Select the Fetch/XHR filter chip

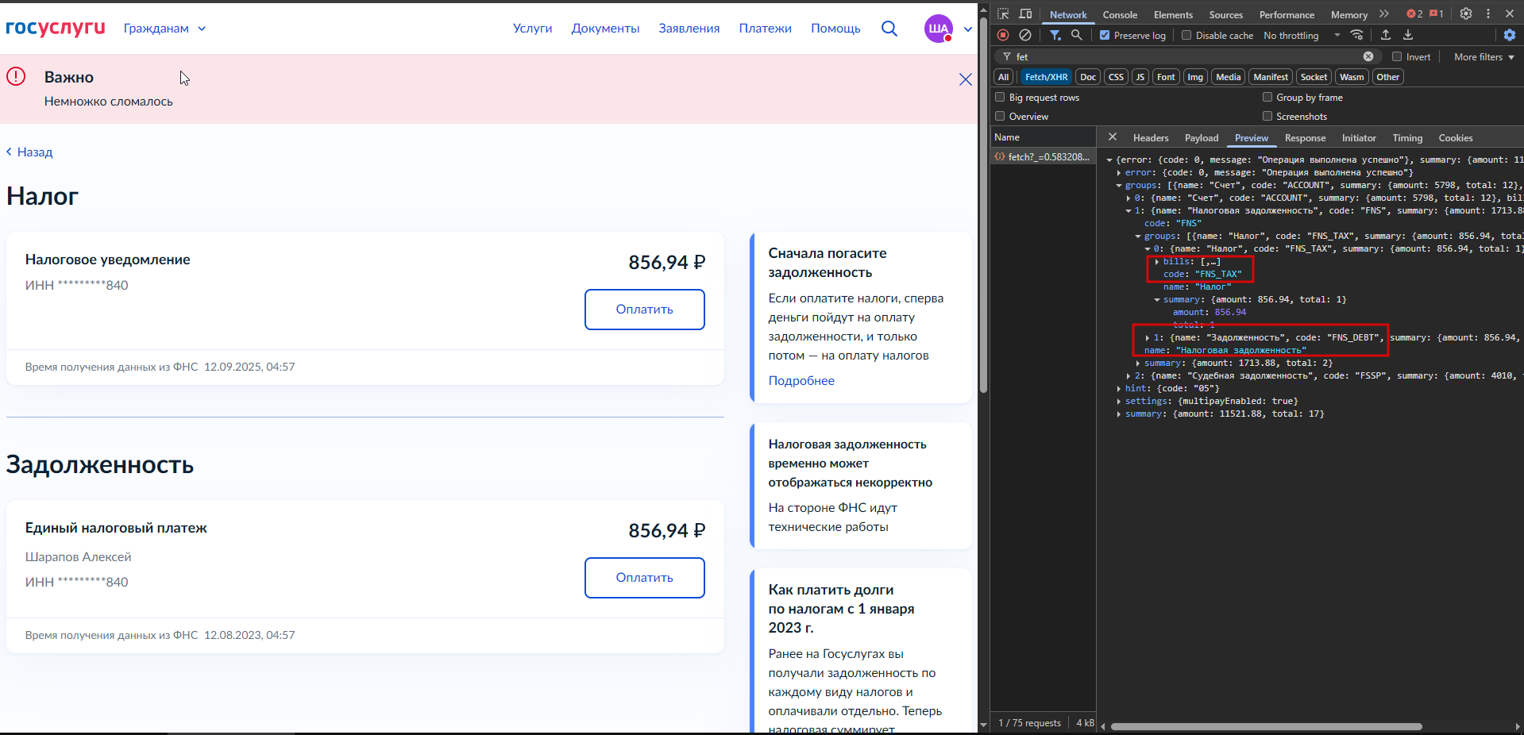point(1046,77)
